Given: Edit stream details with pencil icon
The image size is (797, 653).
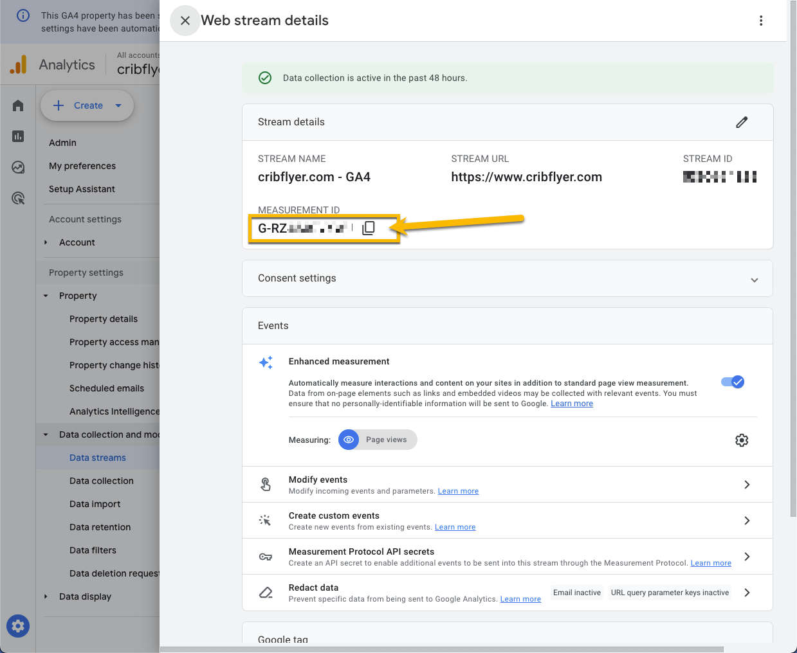Looking at the screenshot, I should [742, 122].
